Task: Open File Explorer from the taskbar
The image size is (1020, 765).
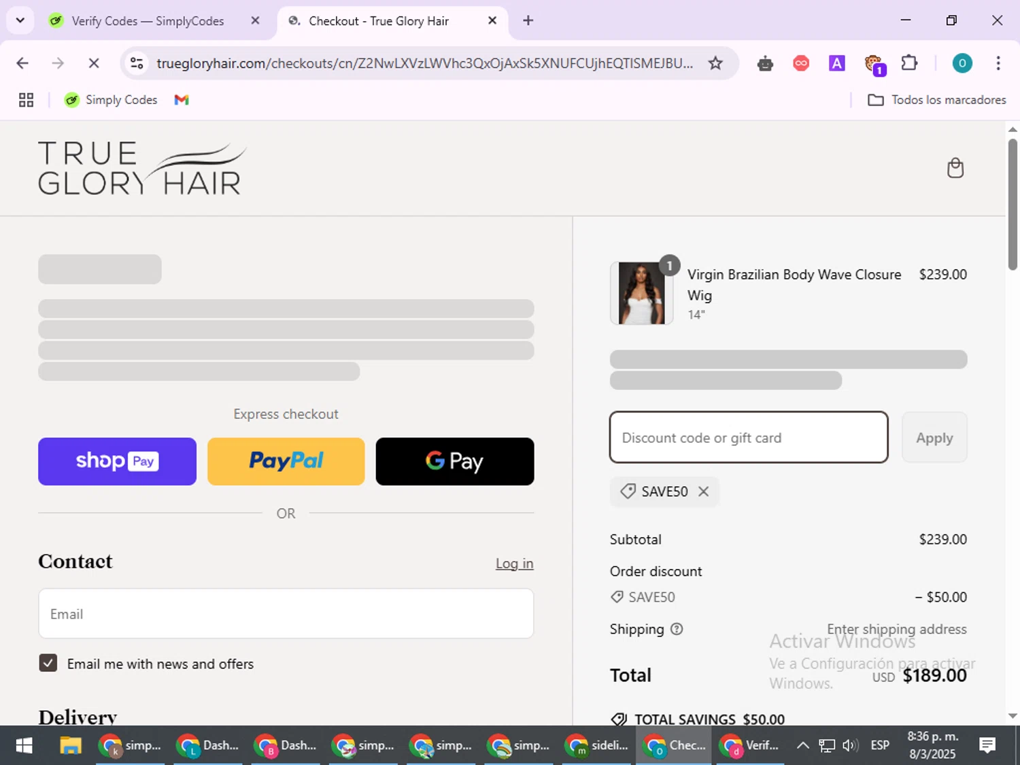Action: 70,746
